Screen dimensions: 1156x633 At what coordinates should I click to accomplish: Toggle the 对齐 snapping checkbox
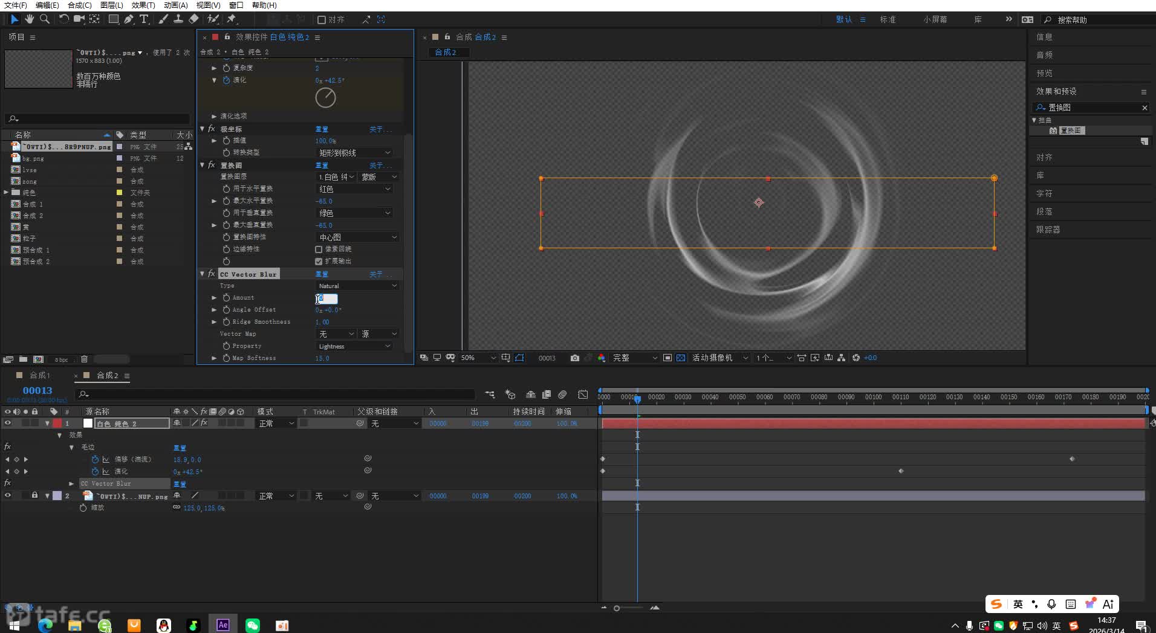(x=322, y=20)
